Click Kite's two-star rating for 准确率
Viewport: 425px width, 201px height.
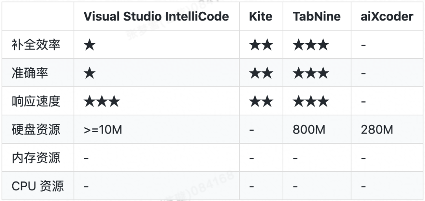point(261,73)
